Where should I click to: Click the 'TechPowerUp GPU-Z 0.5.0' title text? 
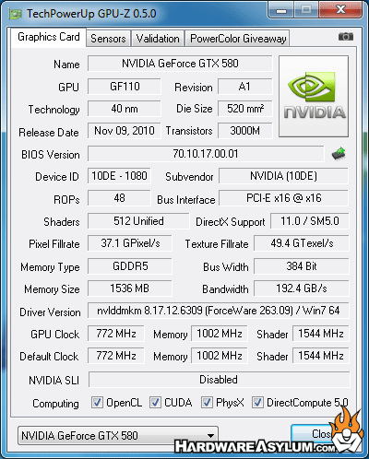click(x=91, y=14)
